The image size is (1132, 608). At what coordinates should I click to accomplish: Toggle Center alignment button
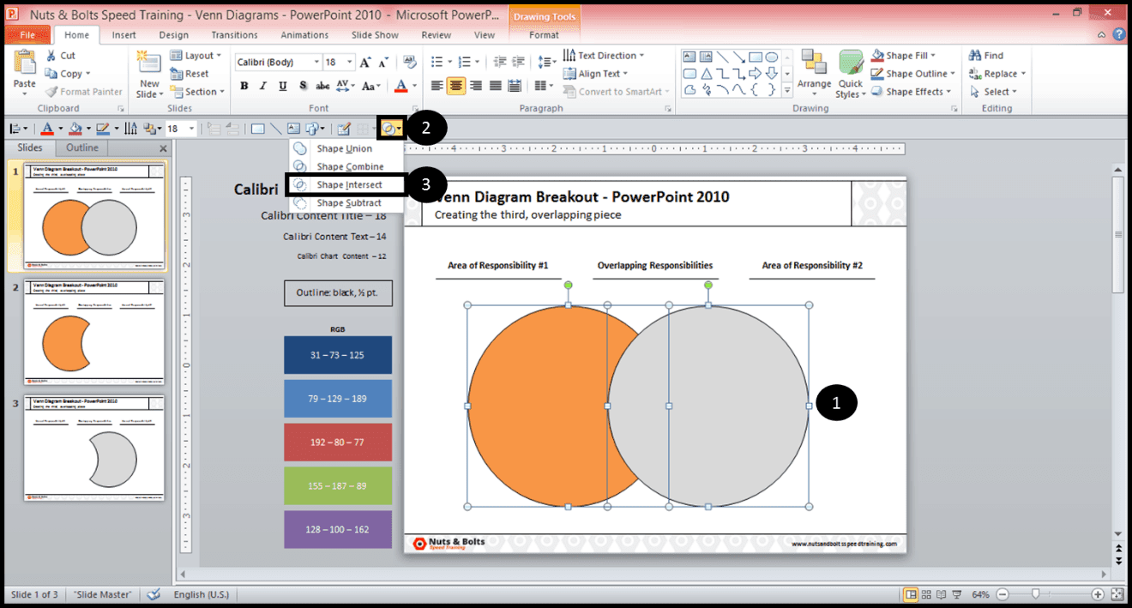pyautogui.click(x=455, y=86)
